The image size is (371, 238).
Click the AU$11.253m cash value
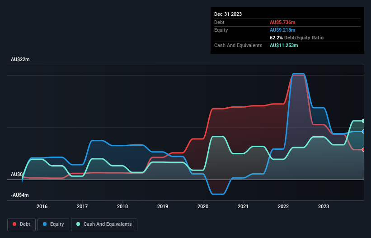click(x=284, y=45)
